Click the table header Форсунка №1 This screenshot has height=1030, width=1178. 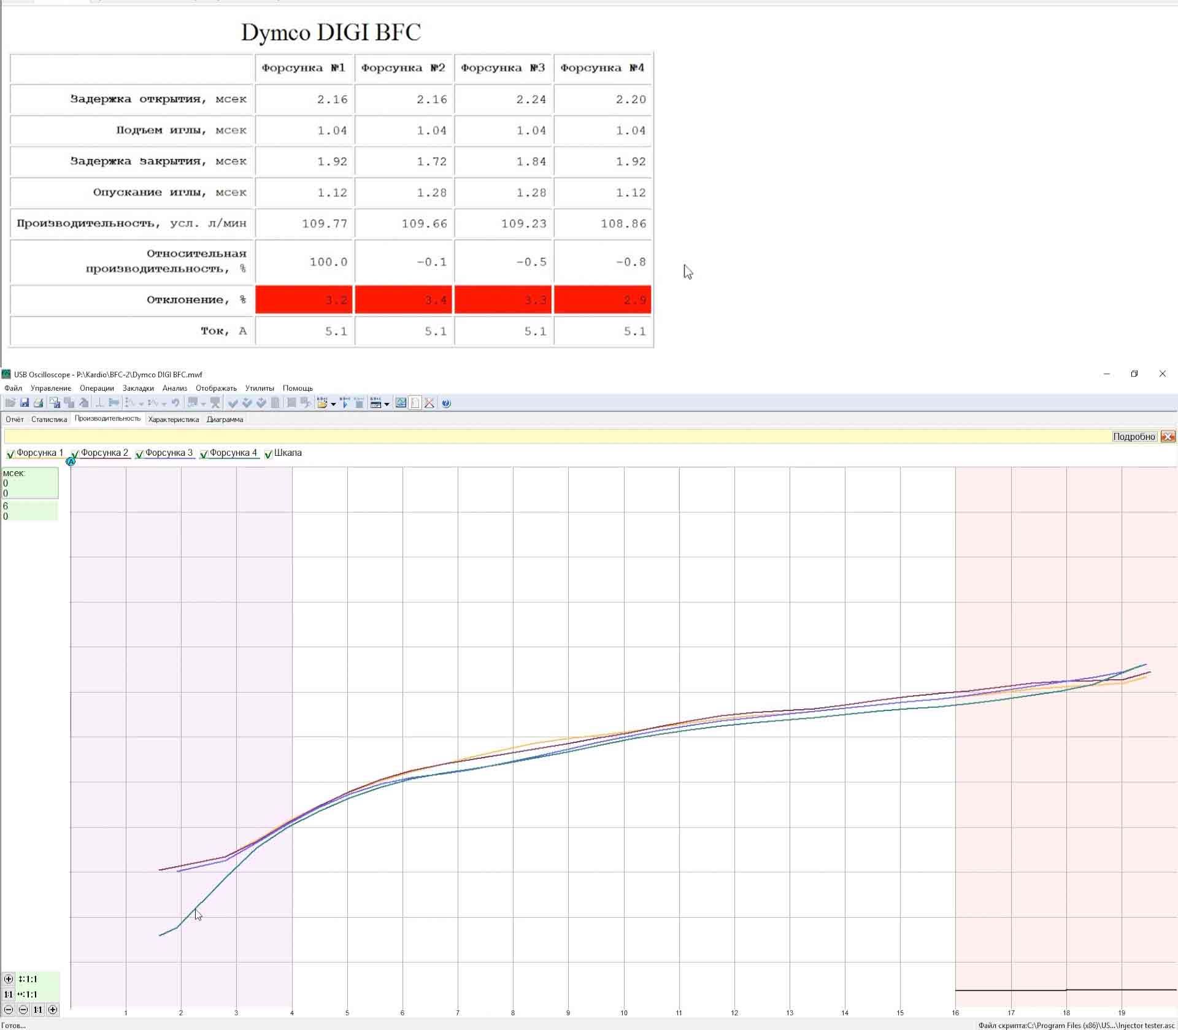coord(304,68)
